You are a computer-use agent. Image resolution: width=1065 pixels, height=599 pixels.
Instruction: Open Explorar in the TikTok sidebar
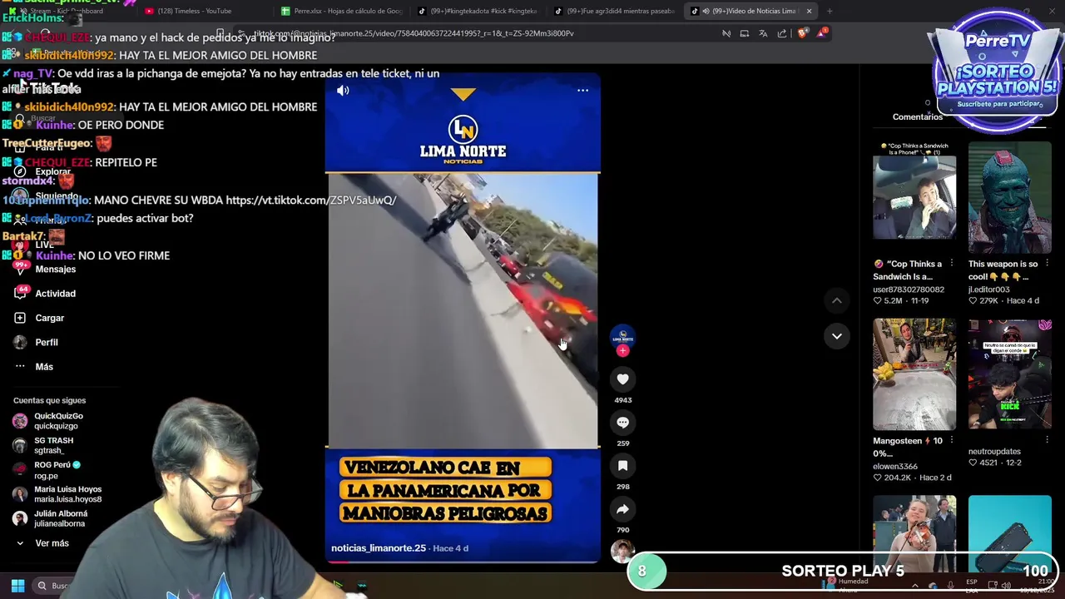pyautogui.click(x=52, y=171)
